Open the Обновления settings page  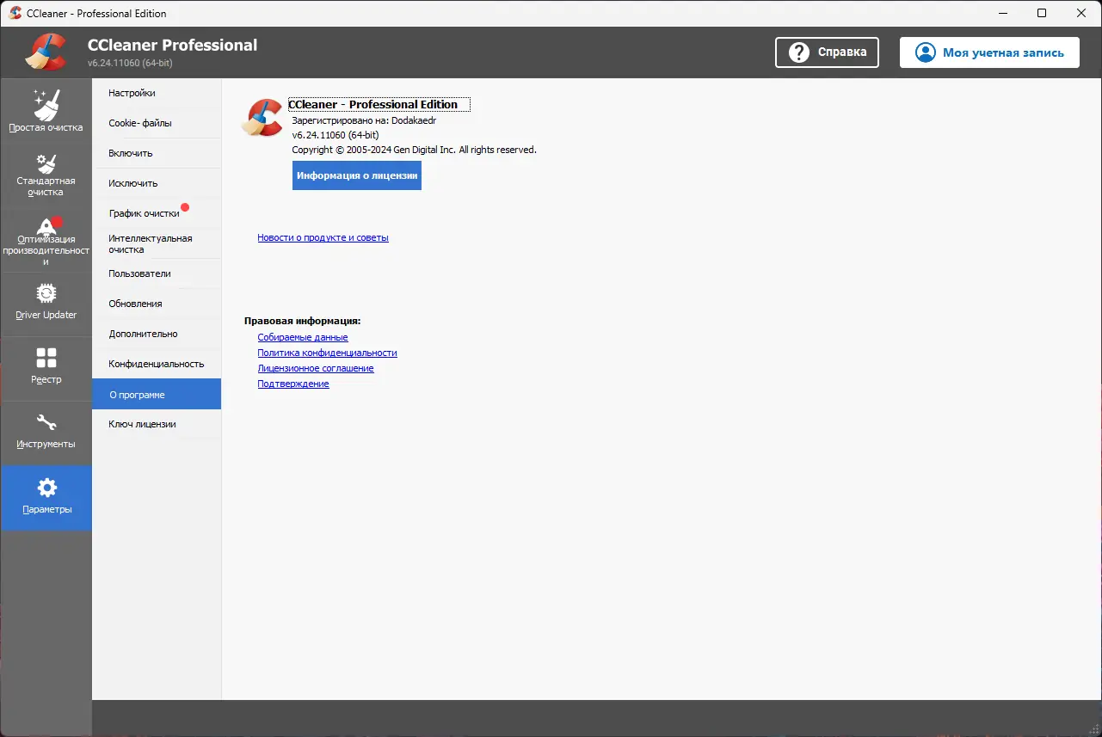tap(133, 303)
